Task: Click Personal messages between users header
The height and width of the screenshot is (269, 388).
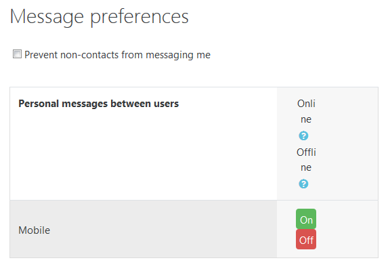Action: click(98, 104)
